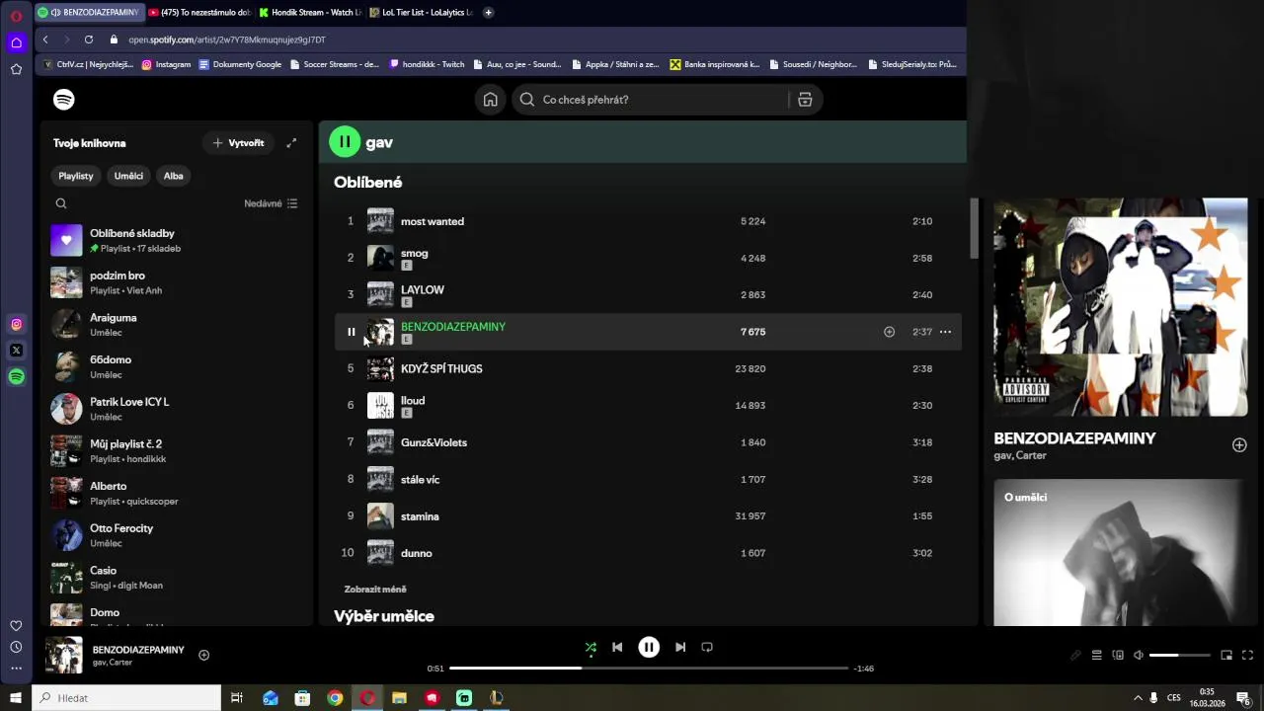Image resolution: width=1264 pixels, height=711 pixels.
Task: Open Instagram in Opera sidebar
Action: click(16, 324)
